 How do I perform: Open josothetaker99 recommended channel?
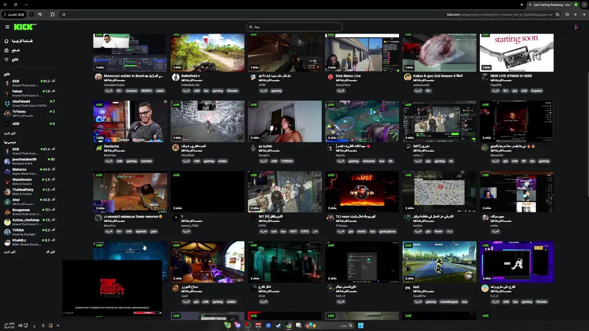pos(29,161)
